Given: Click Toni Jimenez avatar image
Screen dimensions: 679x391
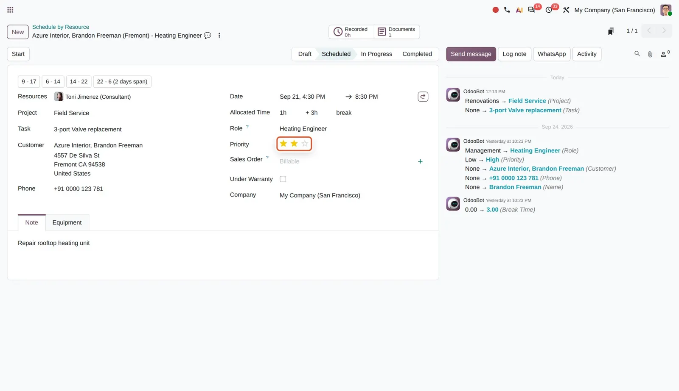Looking at the screenshot, I should [59, 97].
